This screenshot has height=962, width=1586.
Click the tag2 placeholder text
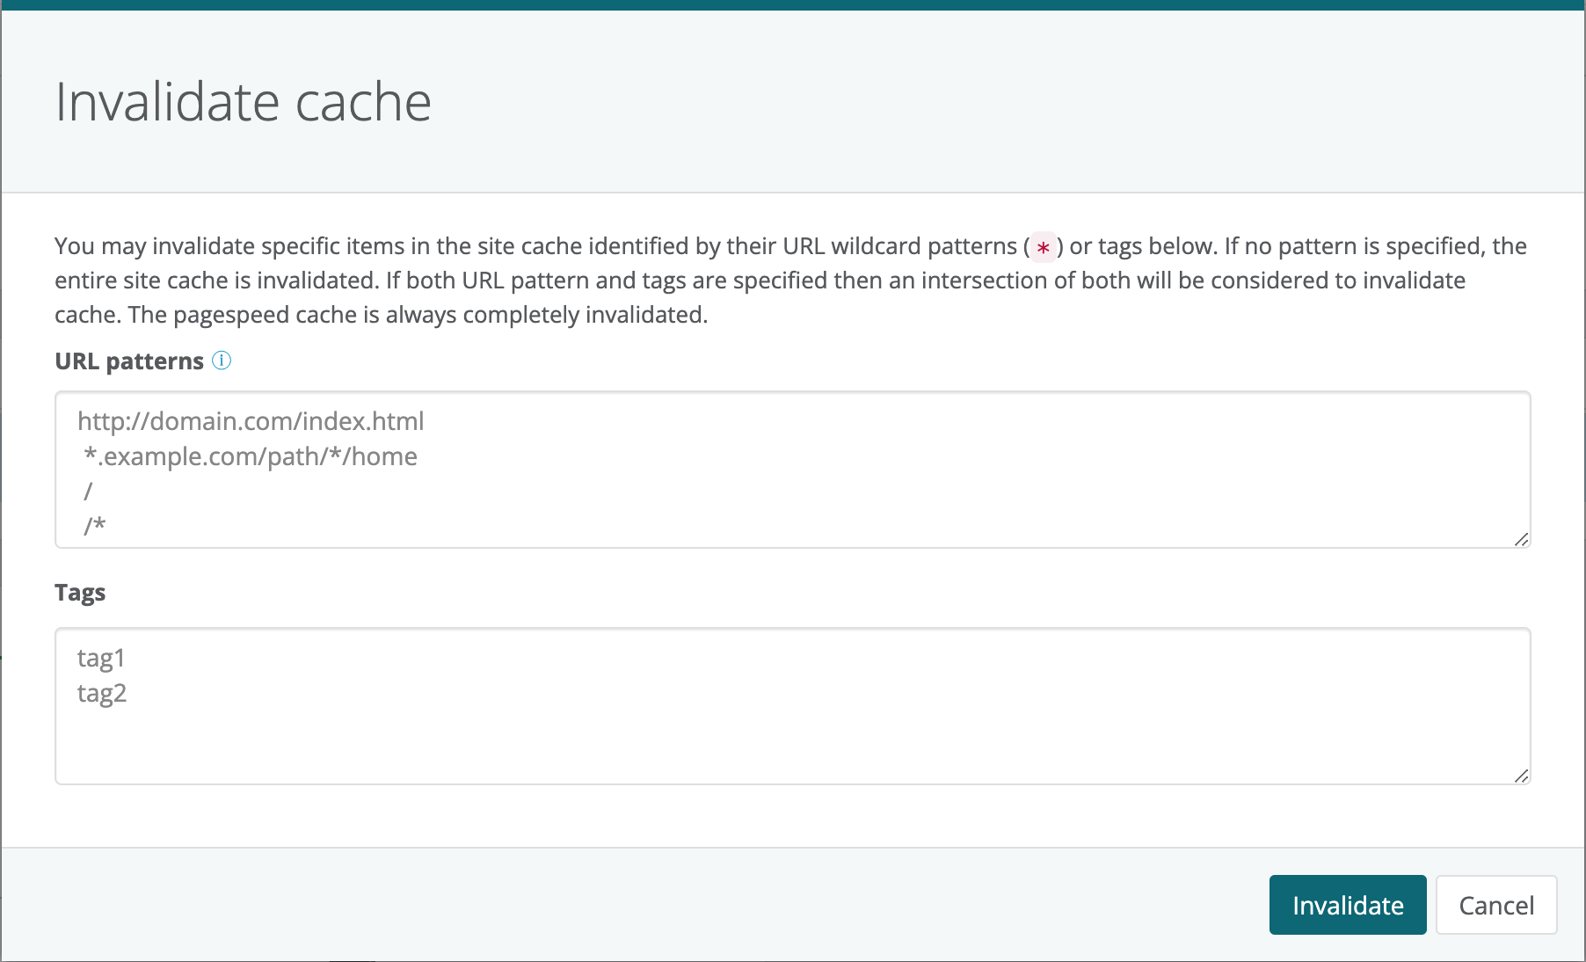coord(102,693)
